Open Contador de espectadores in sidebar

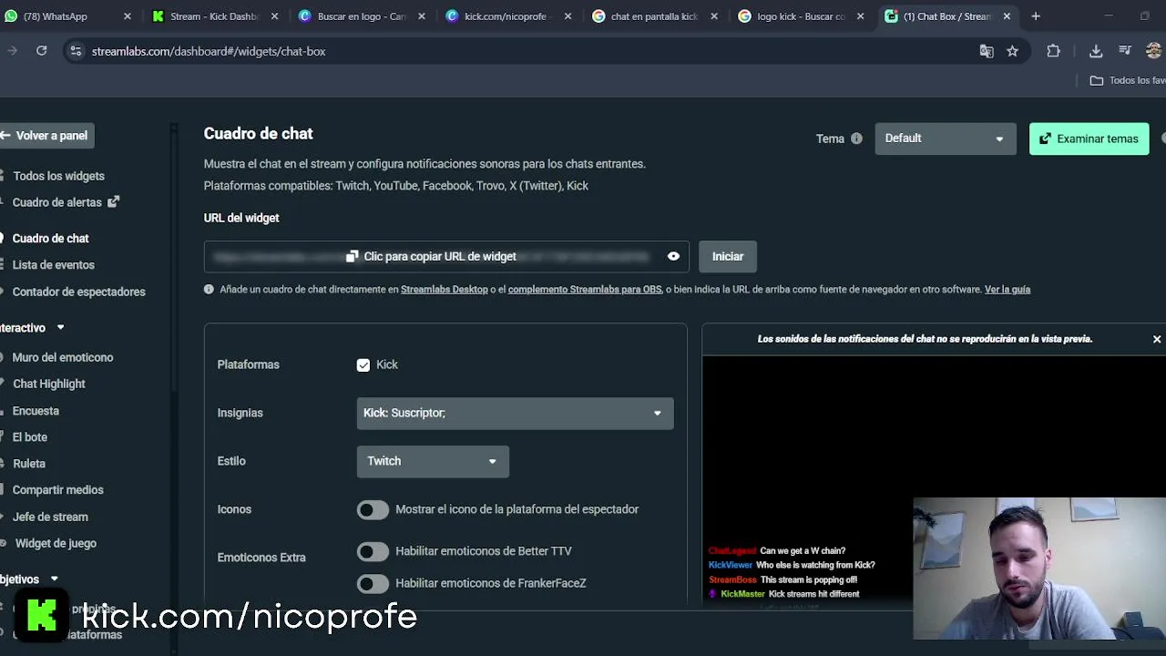[x=78, y=292]
